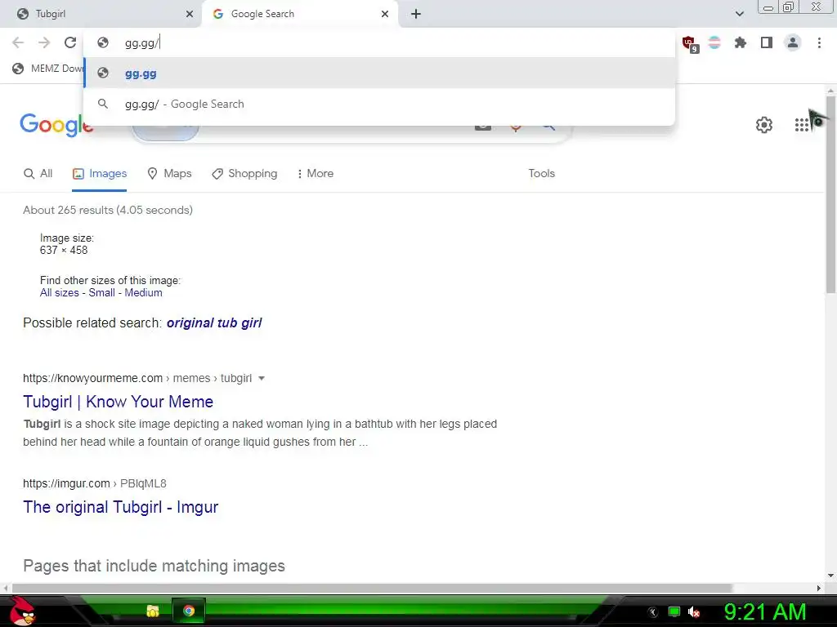Click inside the address bar text
Screen dimensions: 837x627
[141, 43]
